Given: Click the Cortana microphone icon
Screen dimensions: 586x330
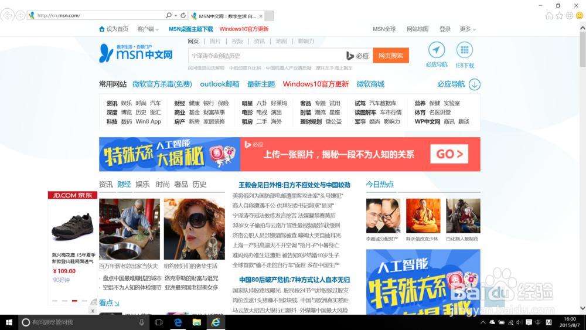Looking at the screenshot, I should click(142, 322).
